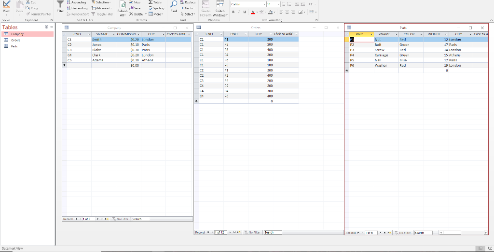Open the View mode button in the ribbon
The height and width of the screenshot is (252, 494).
6,8
